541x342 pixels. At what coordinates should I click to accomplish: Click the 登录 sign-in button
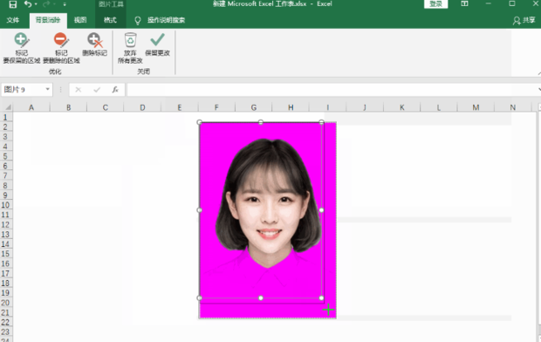[x=435, y=4]
